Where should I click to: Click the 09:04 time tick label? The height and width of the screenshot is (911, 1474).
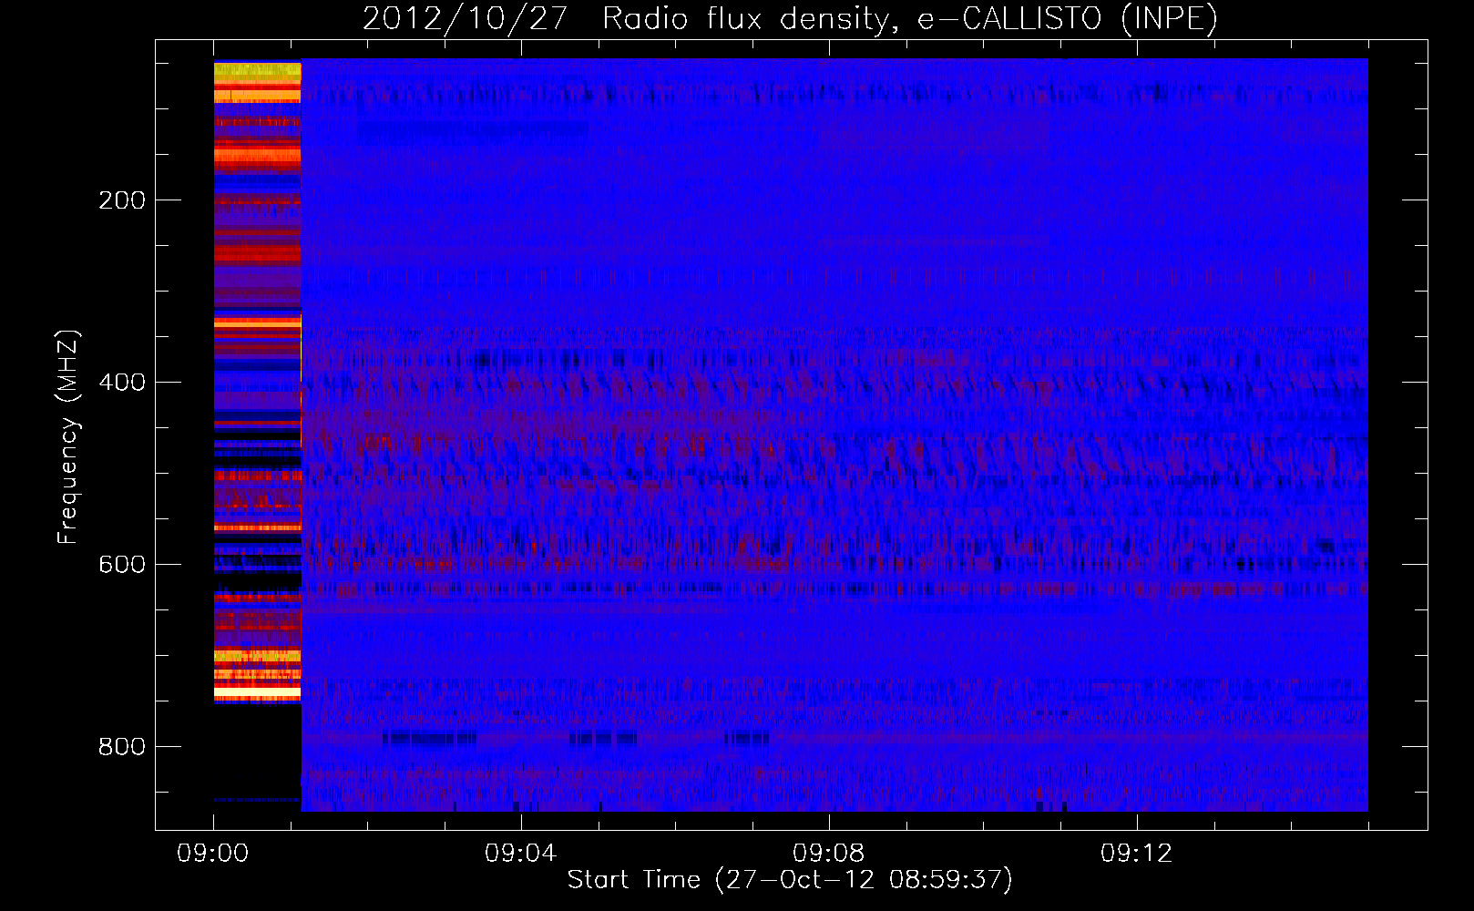tap(521, 854)
